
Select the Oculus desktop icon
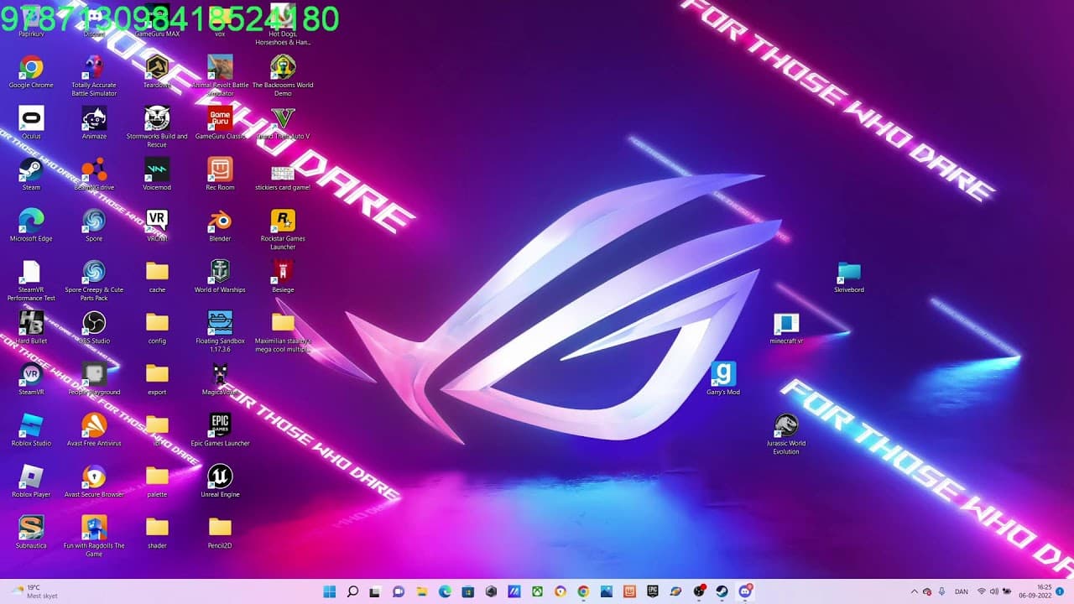(31, 123)
